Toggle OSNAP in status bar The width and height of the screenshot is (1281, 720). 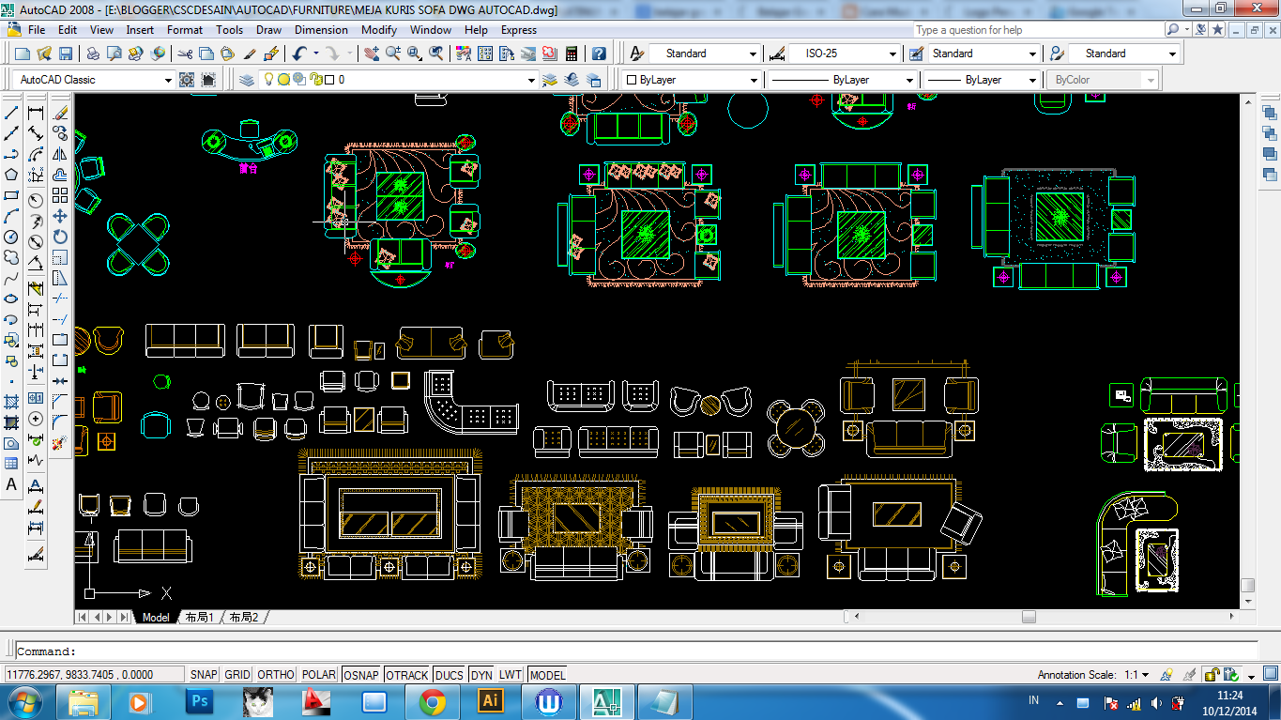pyautogui.click(x=361, y=675)
